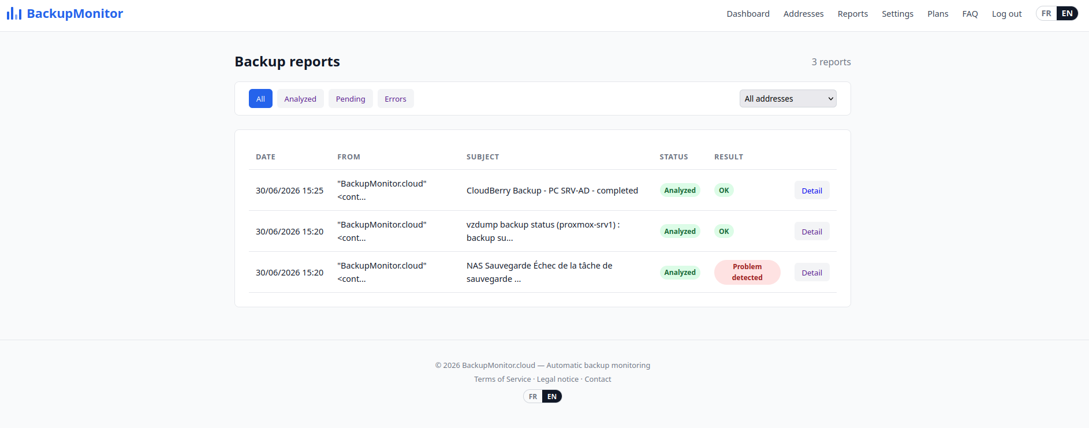Filter reports by Errors
The width and height of the screenshot is (1089, 428).
click(396, 99)
